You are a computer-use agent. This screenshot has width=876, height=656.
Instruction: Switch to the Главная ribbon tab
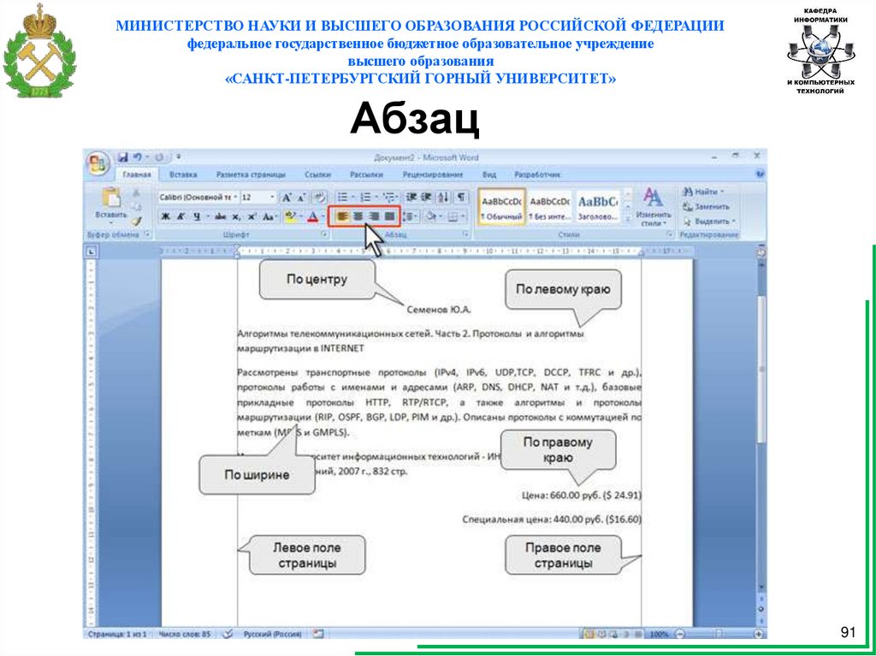[137, 174]
